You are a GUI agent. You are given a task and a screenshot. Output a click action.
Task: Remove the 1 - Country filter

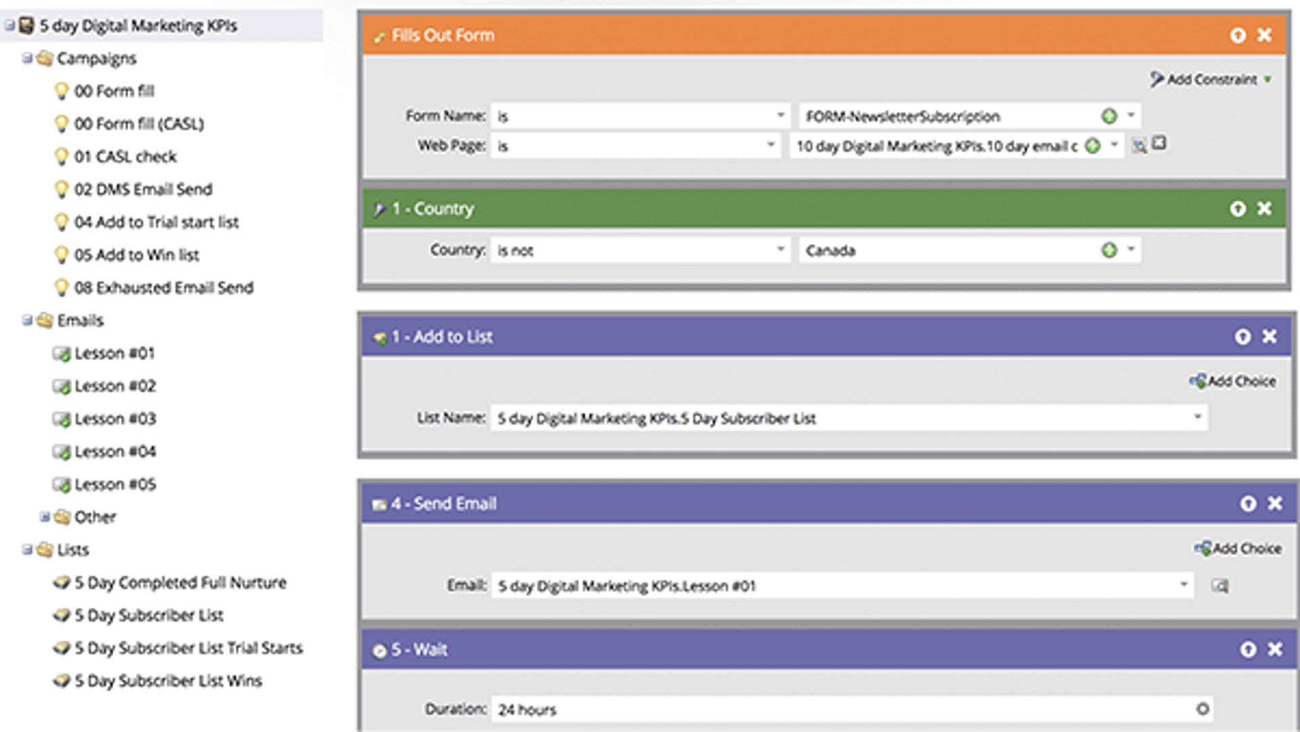coord(1264,209)
